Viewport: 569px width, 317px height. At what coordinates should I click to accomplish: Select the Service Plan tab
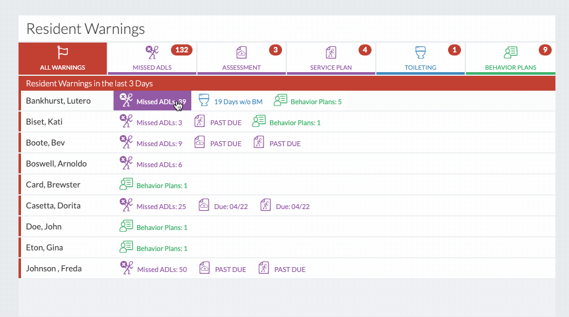[x=331, y=59]
